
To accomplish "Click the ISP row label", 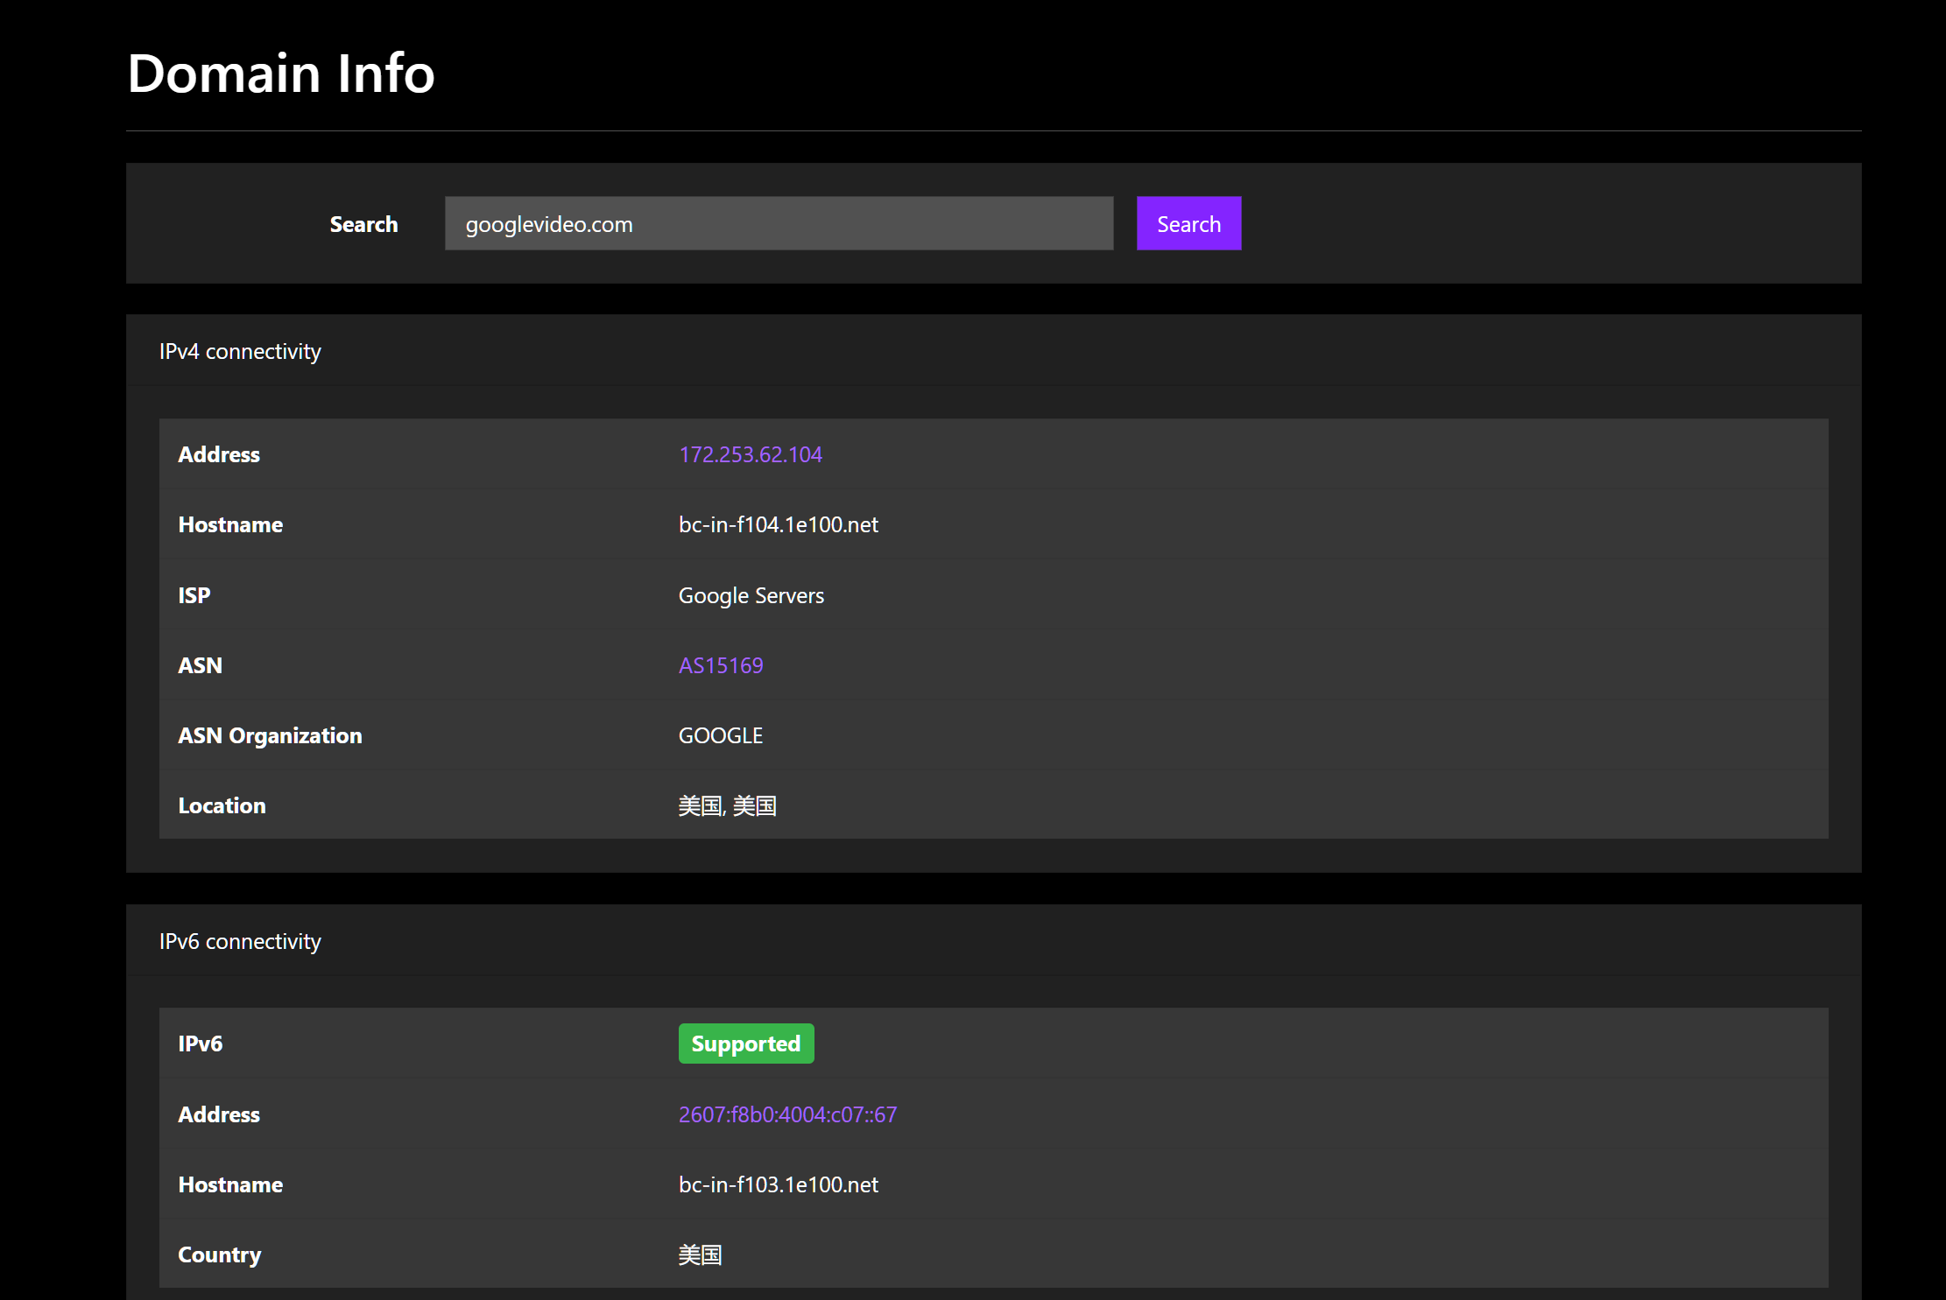I will coord(194,595).
